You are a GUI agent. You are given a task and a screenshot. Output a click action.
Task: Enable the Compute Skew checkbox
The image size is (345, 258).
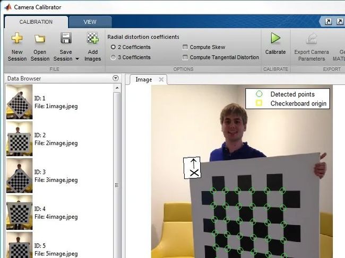pyautogui.click(x=185, y=47)
